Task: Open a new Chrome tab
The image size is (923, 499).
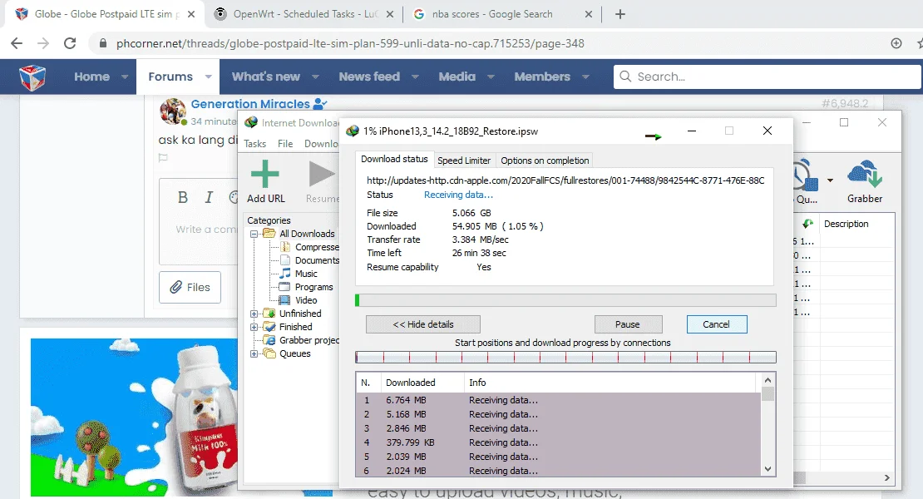Action: 619,14
